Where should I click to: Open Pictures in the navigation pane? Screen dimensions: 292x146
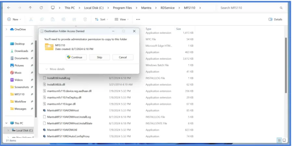coord(20,66)
